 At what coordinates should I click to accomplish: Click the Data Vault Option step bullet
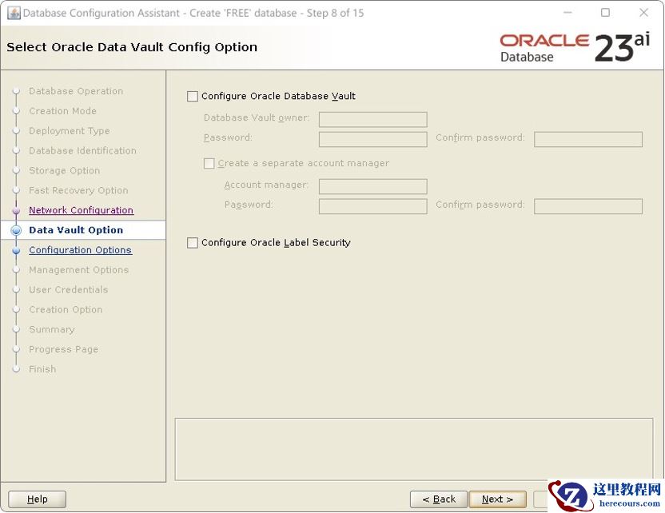point(16,230)
